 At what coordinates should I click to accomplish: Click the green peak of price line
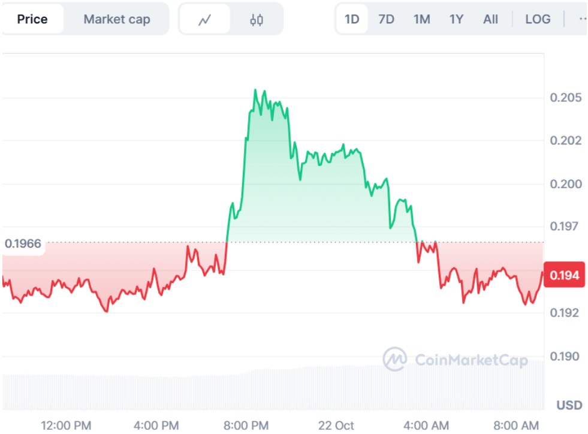pyautogui.click(x=255, y=91)
